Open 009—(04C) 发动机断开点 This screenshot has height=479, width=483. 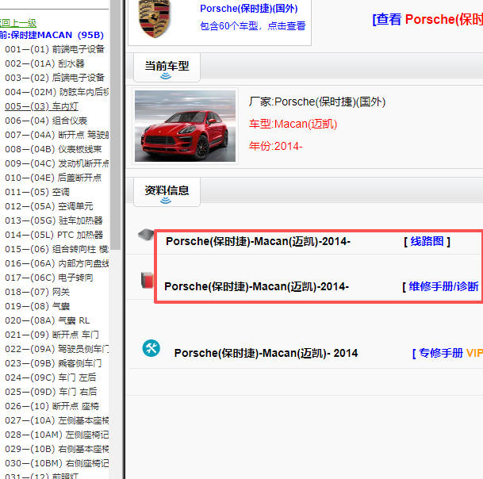[57, 163]
